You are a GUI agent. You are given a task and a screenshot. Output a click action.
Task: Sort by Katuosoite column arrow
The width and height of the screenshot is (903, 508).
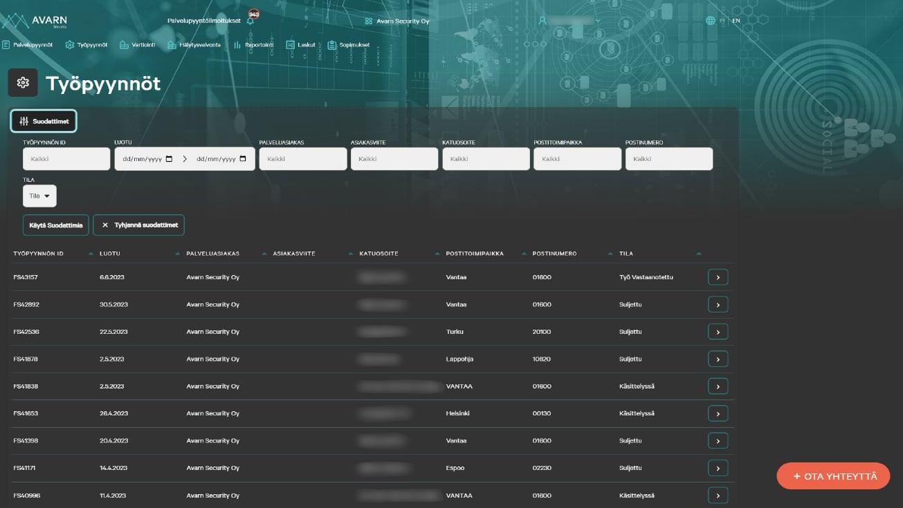(x=437, y=254)
